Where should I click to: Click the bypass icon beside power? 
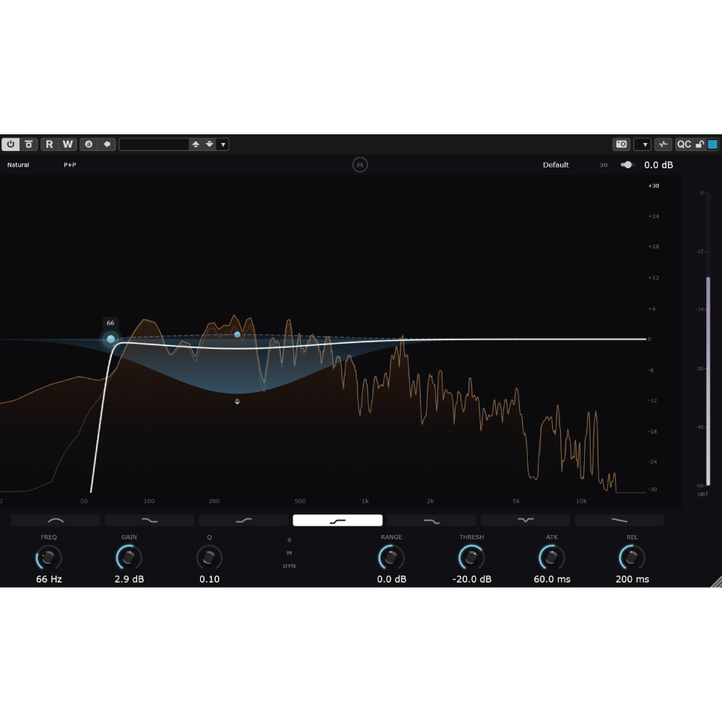[28, 144]
